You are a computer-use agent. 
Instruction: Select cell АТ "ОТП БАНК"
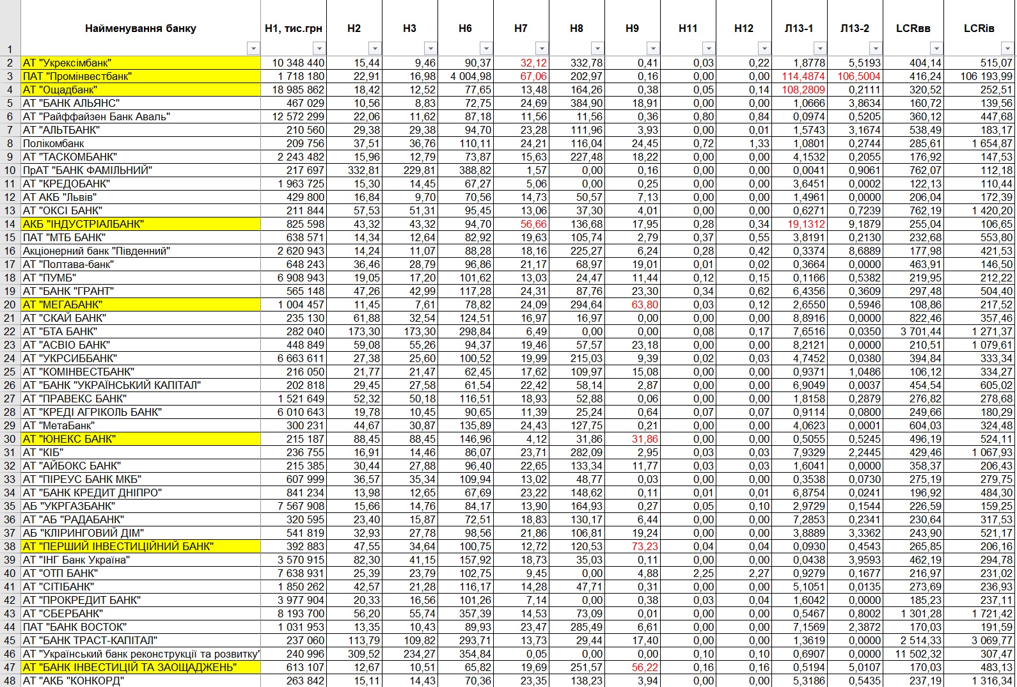click(141, 573)
